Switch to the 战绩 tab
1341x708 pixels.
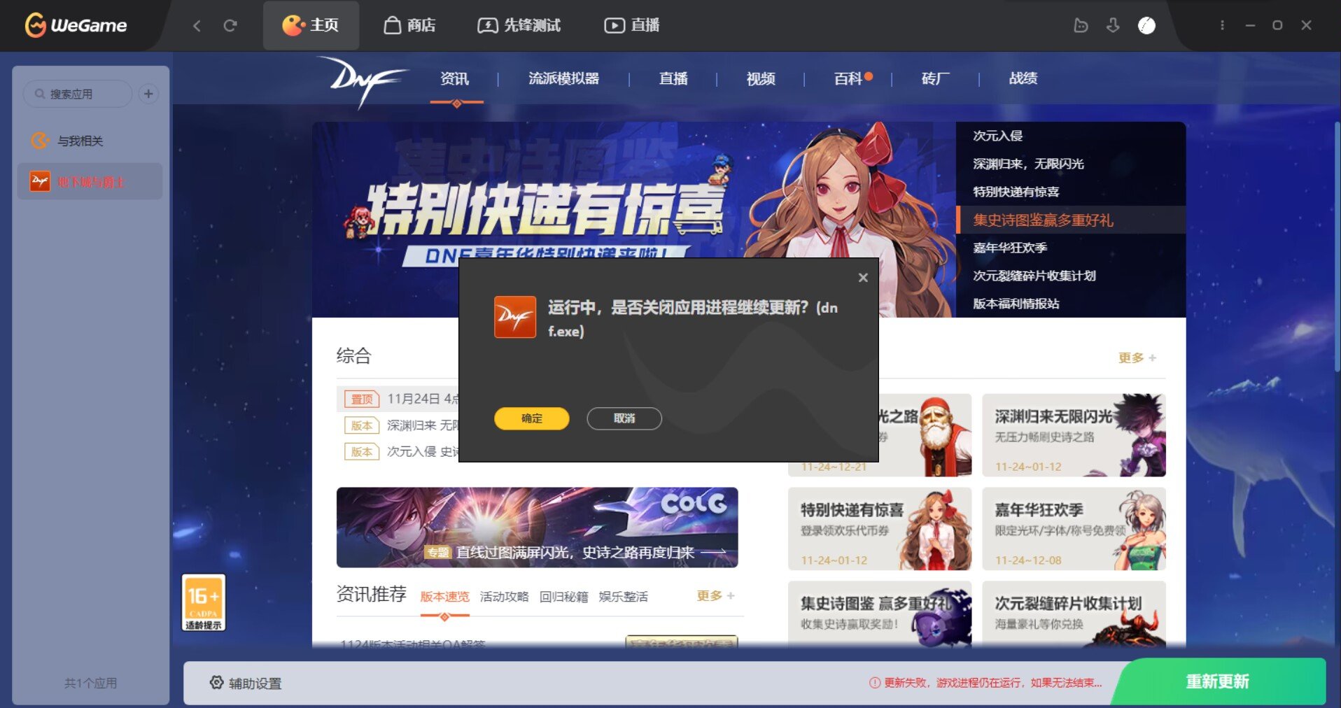coord(1023,79)
